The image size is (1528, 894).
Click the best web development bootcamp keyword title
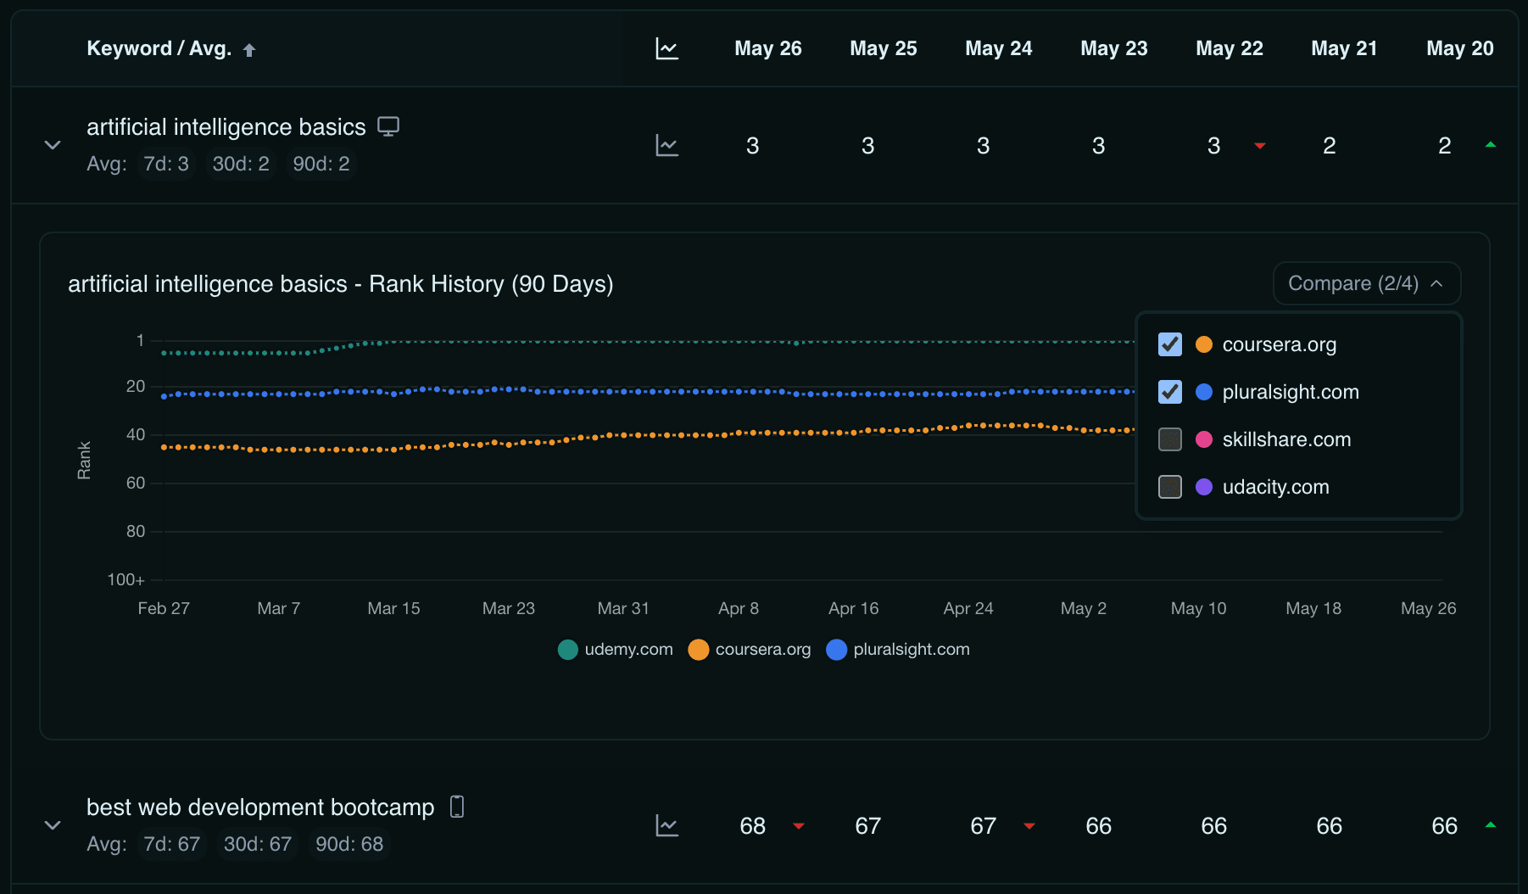tap(260, 807)
